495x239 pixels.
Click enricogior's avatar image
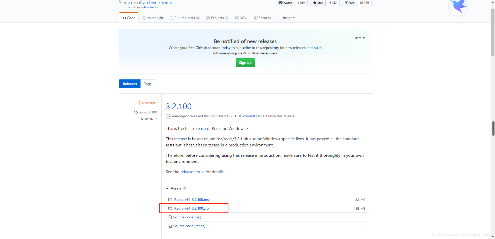pos(168,116)
